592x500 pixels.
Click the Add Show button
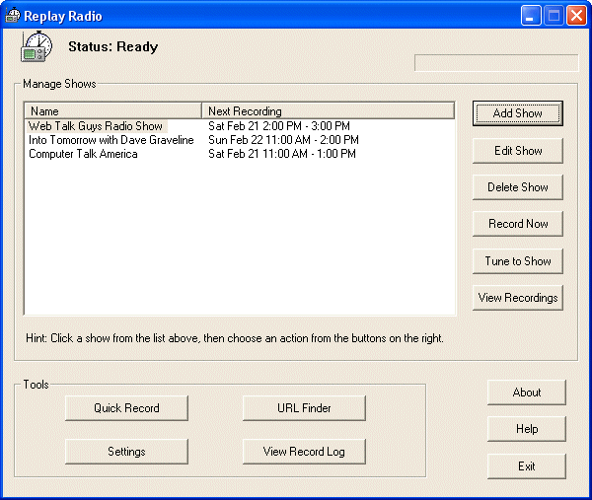coord(518,113)
